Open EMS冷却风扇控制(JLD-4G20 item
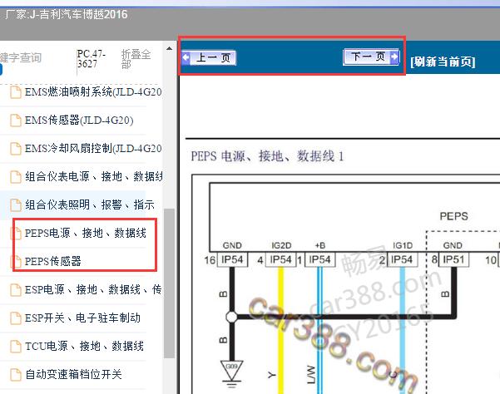 point(93,149)
